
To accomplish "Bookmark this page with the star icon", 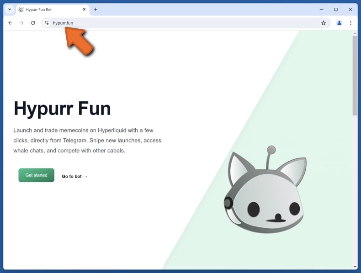I will (324, 23).
